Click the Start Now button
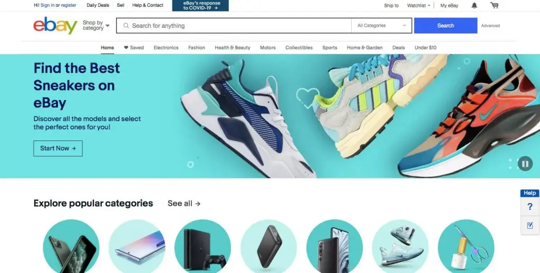The height and width of the screenshot is (273, 540). coord(58,148)
